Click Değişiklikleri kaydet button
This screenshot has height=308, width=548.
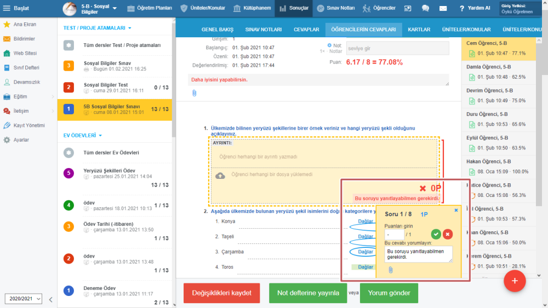(x=221, y=293)
